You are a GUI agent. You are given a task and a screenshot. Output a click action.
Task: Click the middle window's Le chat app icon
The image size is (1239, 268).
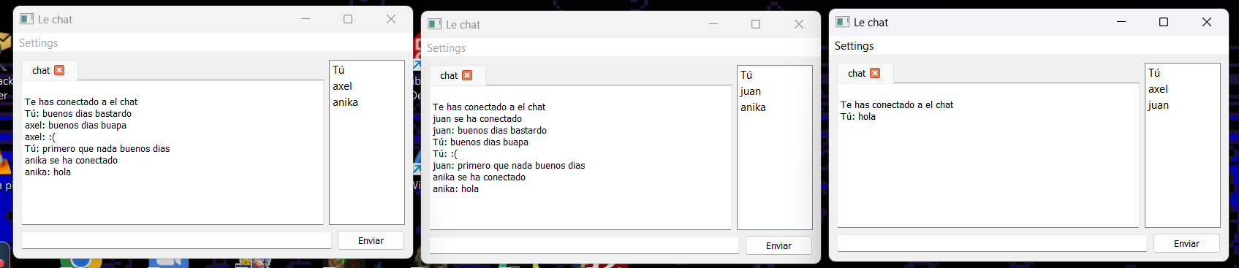(435, 24)
